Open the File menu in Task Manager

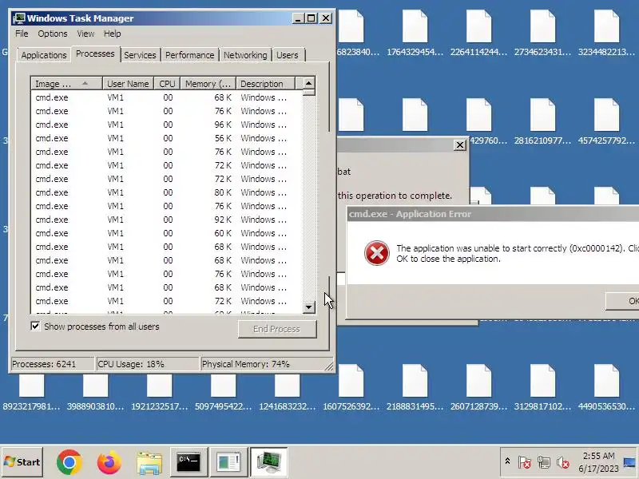[x=22, y=34]
